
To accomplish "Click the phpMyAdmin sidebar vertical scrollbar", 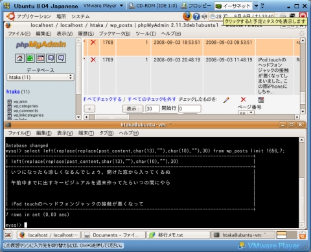I will click(78, 79).
